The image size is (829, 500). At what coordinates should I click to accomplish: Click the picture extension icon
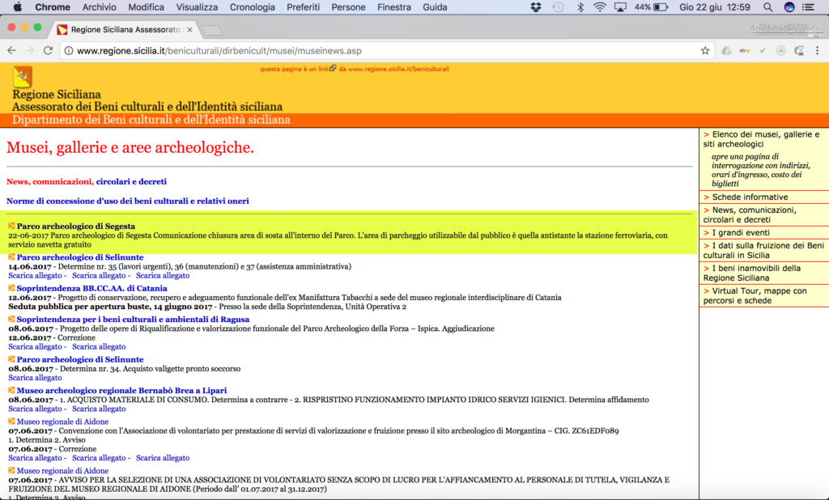pos(781,51)
